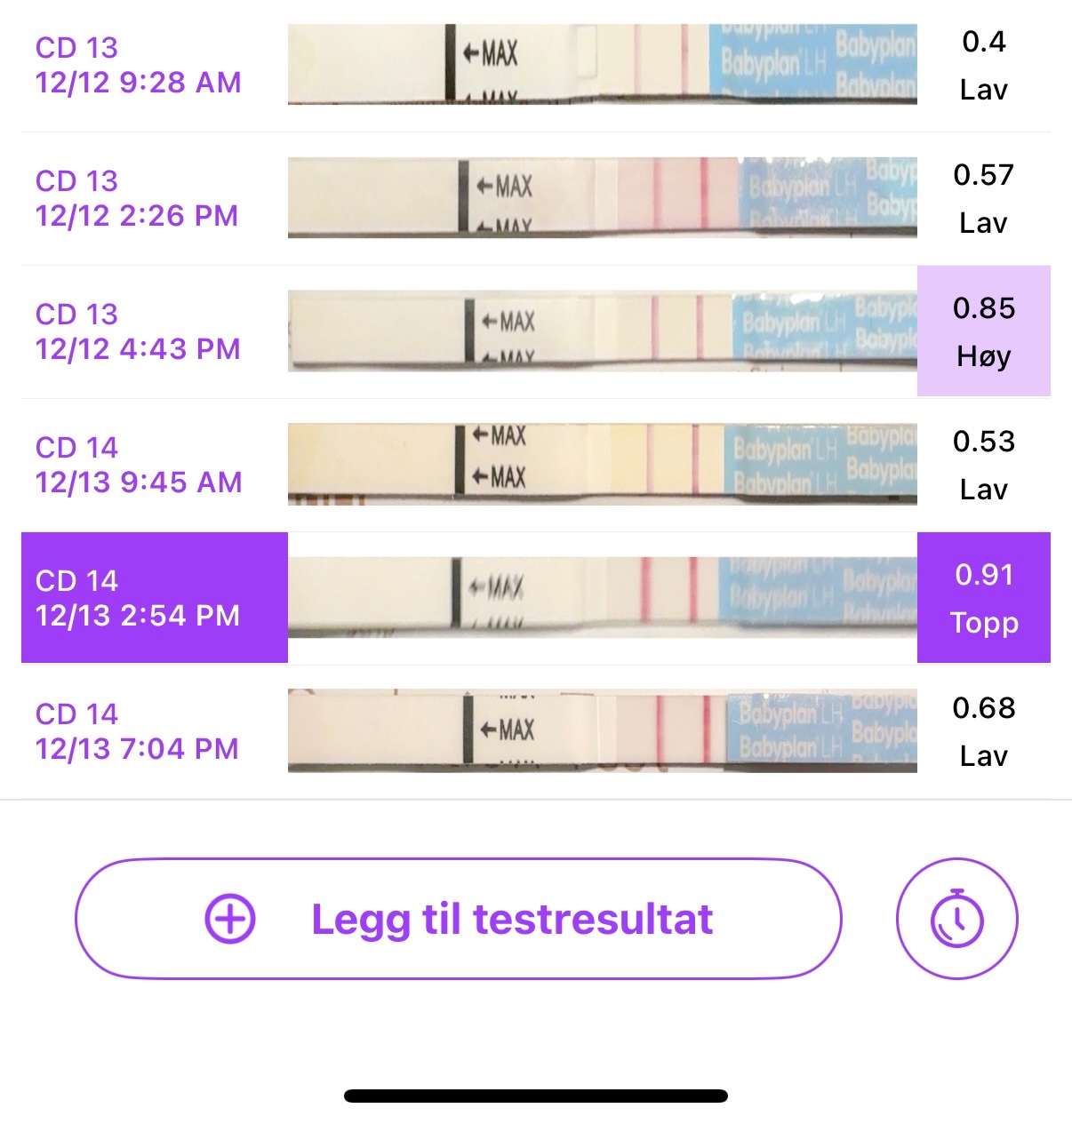Open the CD 13 4:43 PM date label
This screenshot has height=1124, width=1072.
(138, 331)
